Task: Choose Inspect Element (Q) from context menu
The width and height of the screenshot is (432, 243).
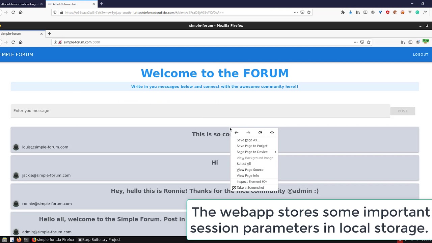Action: pos(254,182)
